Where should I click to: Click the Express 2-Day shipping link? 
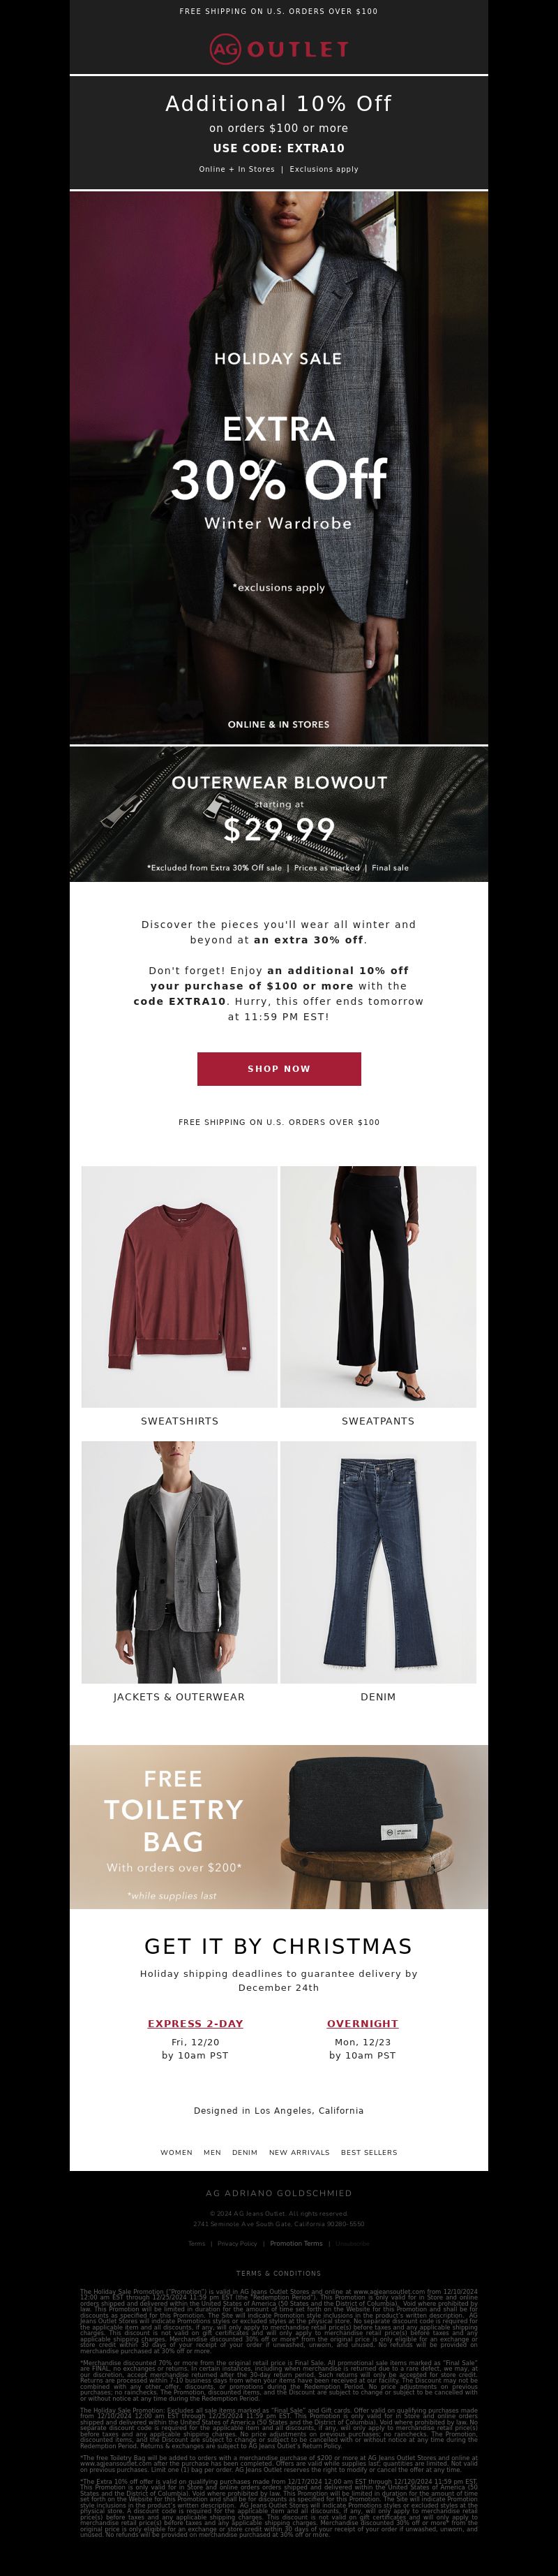click(196, 2023)
